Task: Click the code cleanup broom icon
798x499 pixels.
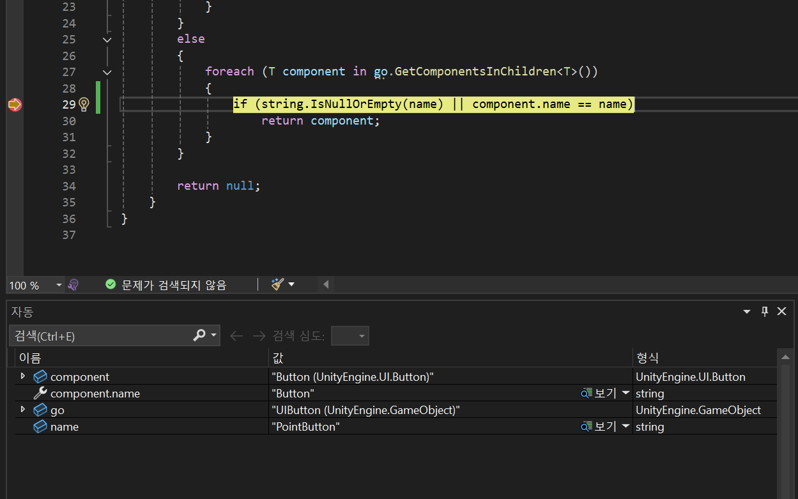Action: pos(277,284)
